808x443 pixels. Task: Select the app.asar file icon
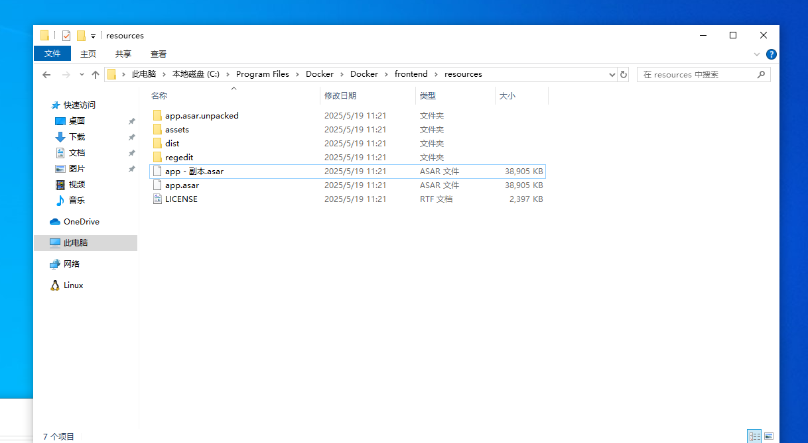pos(157,185)
